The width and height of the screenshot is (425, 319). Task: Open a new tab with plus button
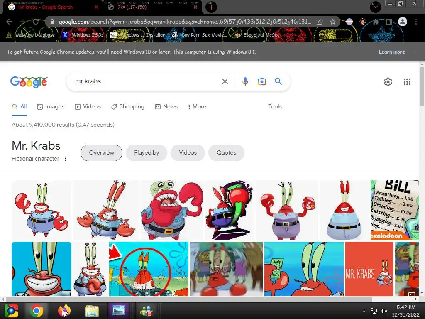pos(211,7)
